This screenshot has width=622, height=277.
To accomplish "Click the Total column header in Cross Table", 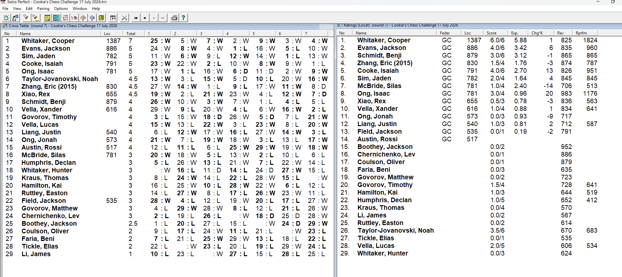I will (x=134, y=33).
